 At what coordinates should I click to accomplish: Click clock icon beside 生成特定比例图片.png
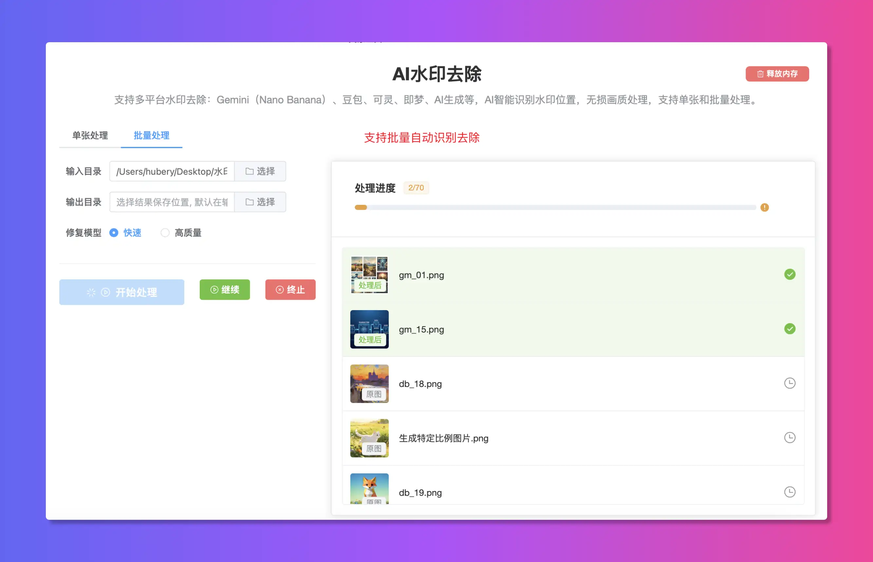point(789,438)
